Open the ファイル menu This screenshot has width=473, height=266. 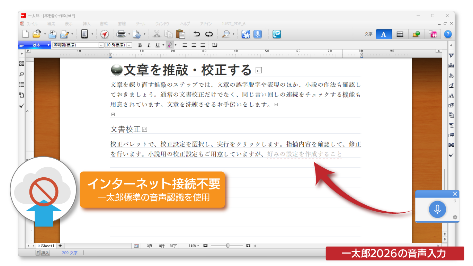coord(32,24)
